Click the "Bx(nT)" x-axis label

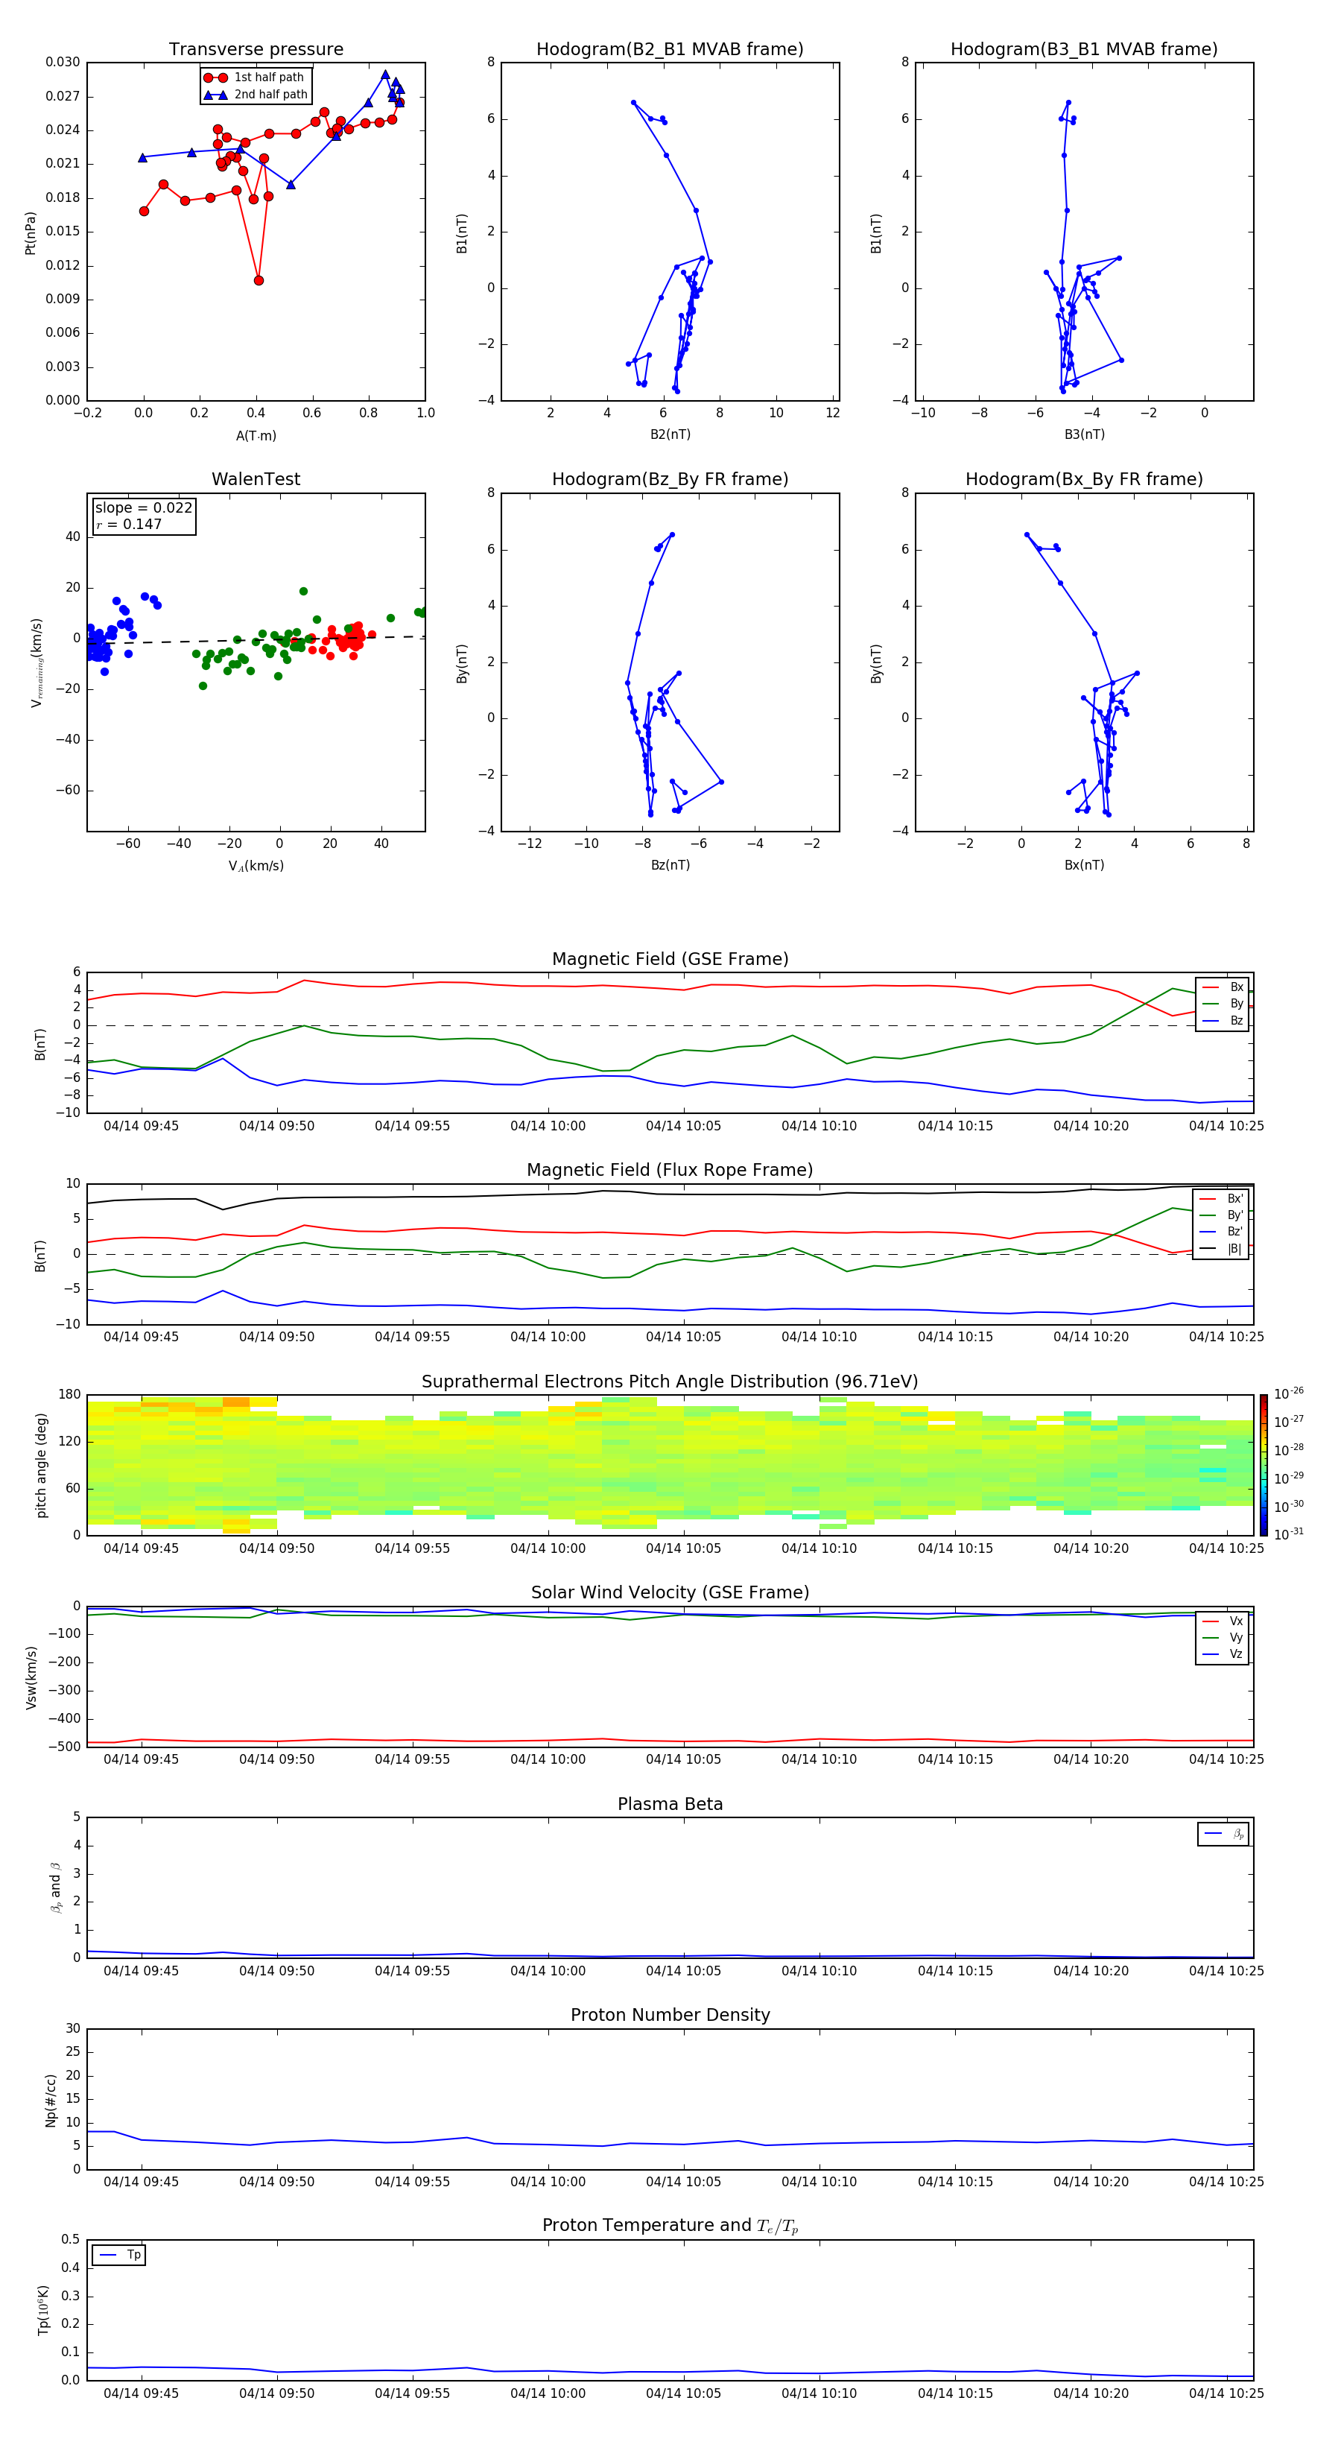point(1084,865)
